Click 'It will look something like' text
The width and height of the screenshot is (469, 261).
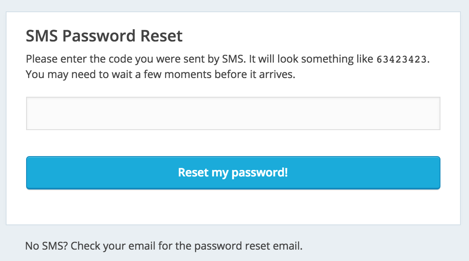pos(311,59)
